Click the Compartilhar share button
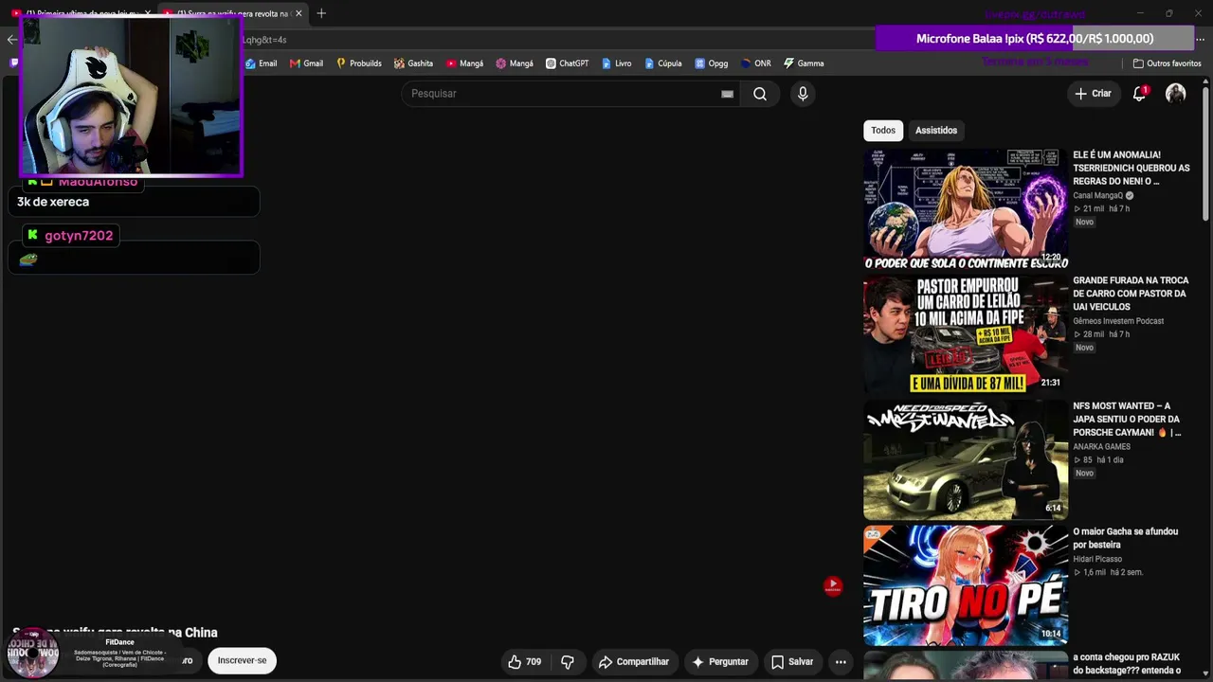 [x=634, y=662]
